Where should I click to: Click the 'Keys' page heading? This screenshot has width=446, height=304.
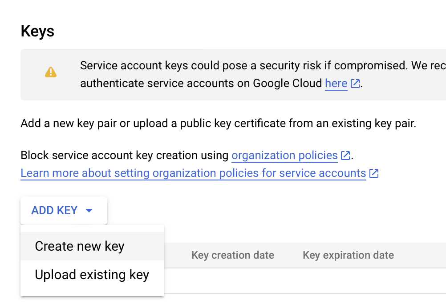click(37, 31)
